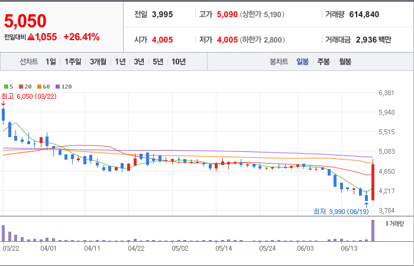Image resolution: width=414 pixels, height=266 pixels.
Task: Click the 6,381 price axis label
Action: (386, 93)
